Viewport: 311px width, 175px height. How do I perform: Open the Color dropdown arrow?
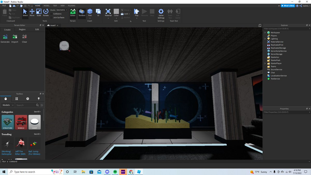point(116,18)
